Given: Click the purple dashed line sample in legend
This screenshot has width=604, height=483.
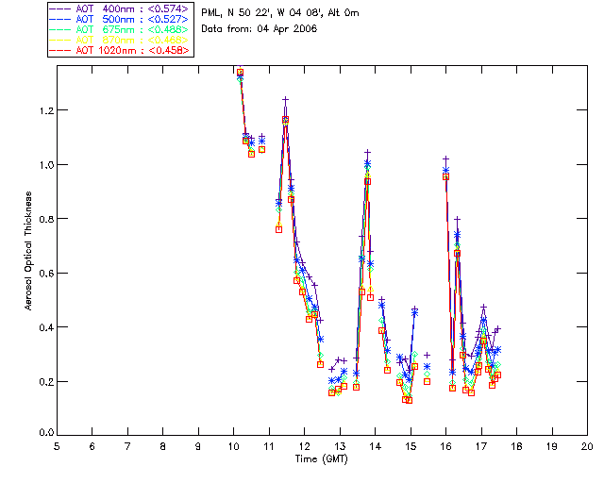Looking at the screenshot, I should point(60,8).
